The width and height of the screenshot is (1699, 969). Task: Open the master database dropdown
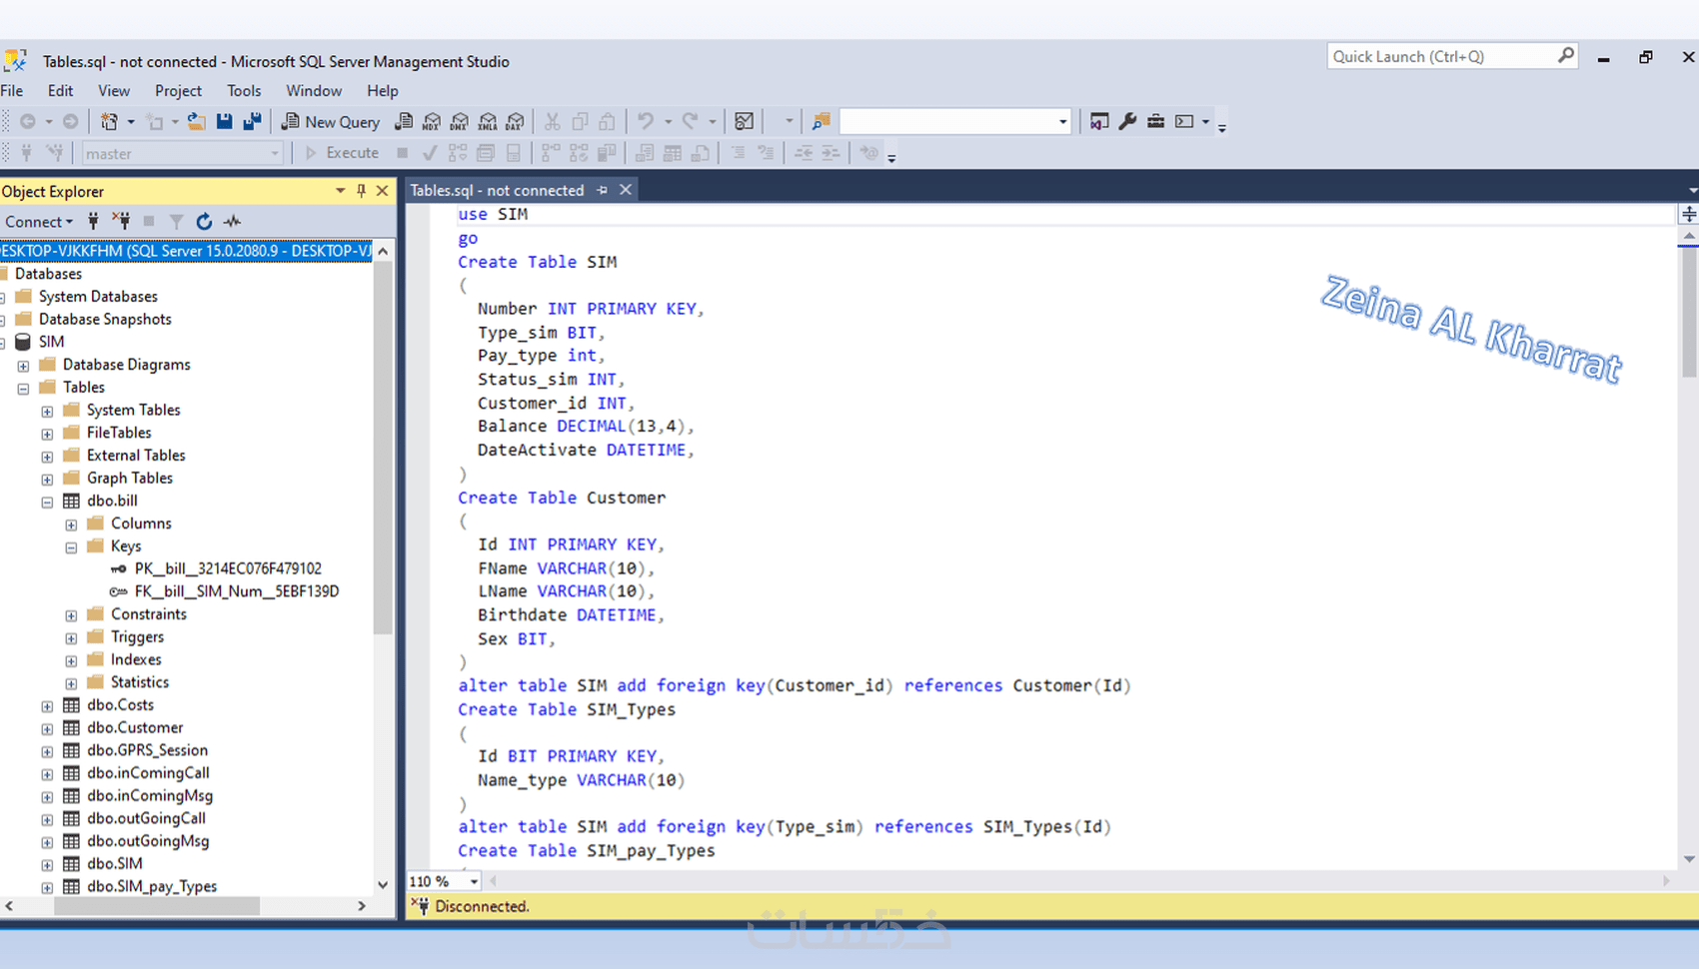click(277, 153)
